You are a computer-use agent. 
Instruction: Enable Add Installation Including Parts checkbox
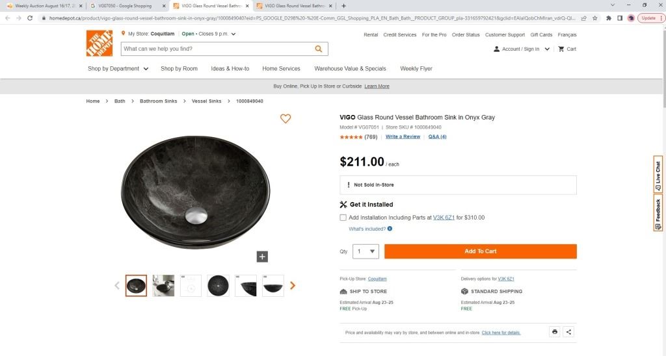[343, 218]
